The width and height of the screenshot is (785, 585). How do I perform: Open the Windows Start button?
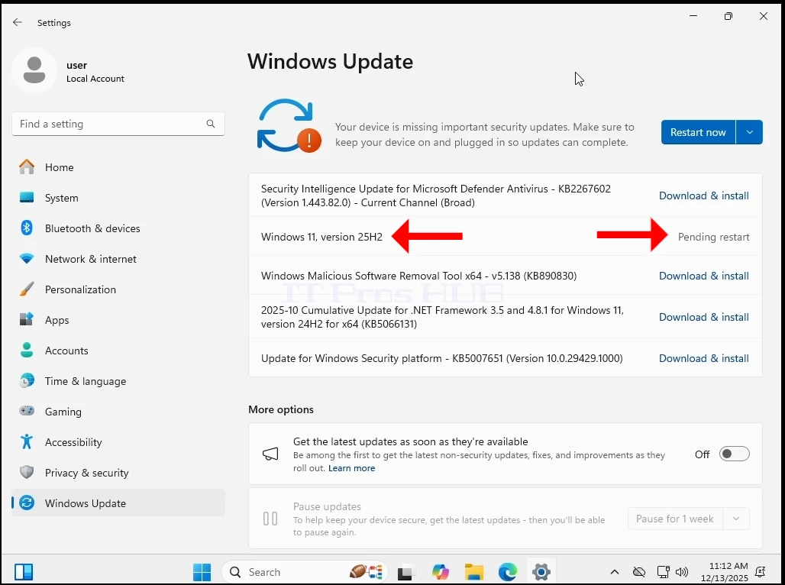[202, 572]
